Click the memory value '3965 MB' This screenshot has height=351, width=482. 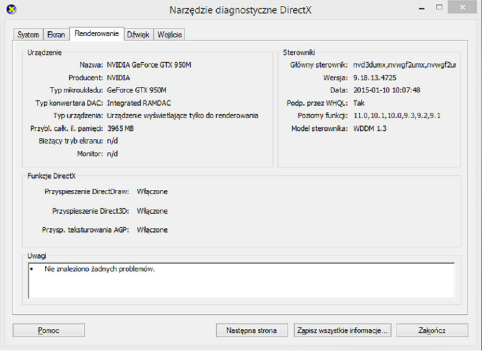coord(121,128)
